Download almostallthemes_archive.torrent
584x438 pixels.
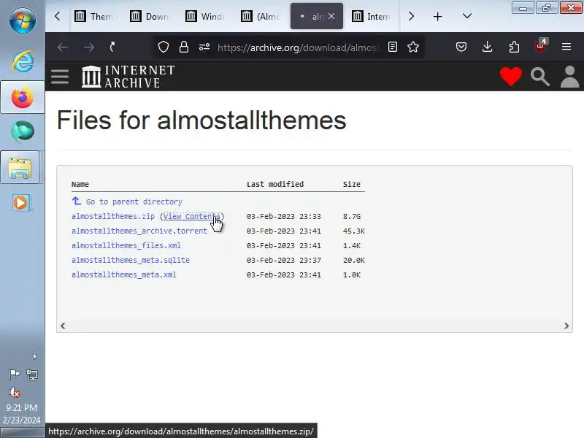(139, 231)
